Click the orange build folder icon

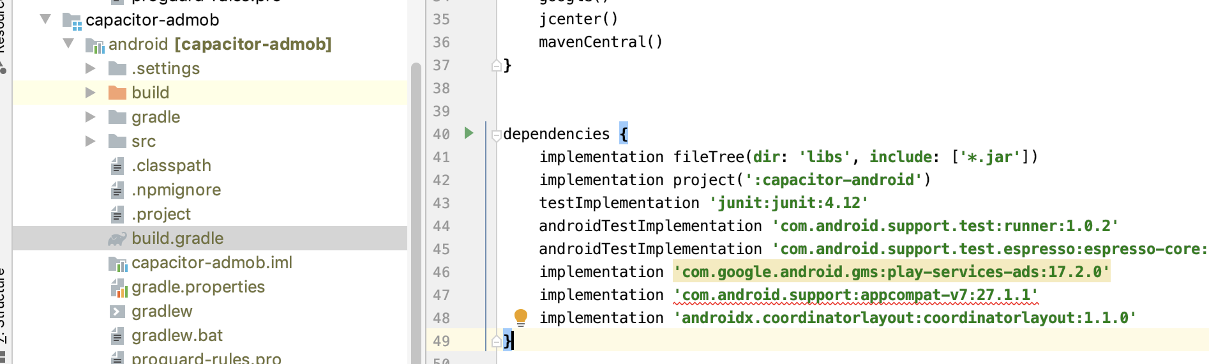point(117,93)
